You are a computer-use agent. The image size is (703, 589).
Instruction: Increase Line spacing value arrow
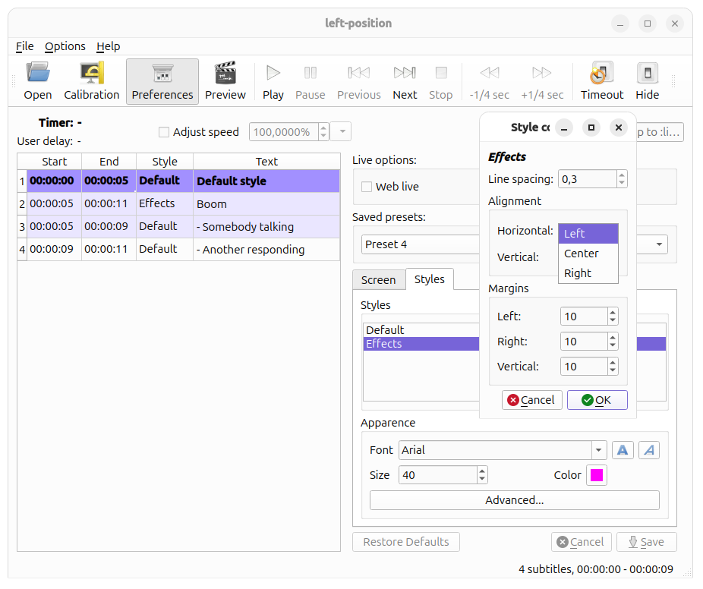pyautogui.click(x=622, y=175)
